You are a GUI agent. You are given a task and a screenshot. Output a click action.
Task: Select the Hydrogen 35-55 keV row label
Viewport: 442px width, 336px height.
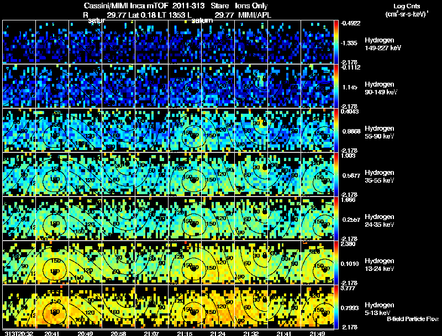[380, 177]
